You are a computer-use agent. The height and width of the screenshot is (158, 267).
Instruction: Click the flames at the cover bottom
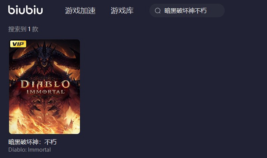(45, 123)
